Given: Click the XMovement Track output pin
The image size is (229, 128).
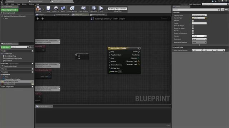Looking at the screenshot, I should [x=138, y=61].
